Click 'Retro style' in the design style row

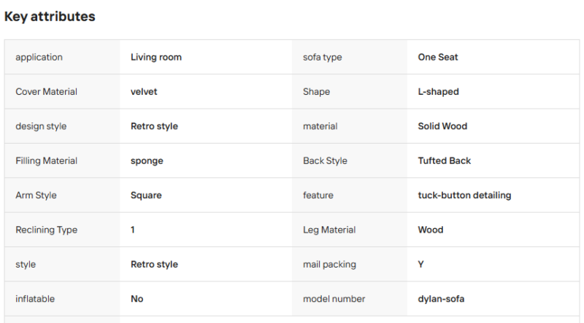(x=154, y=127)
